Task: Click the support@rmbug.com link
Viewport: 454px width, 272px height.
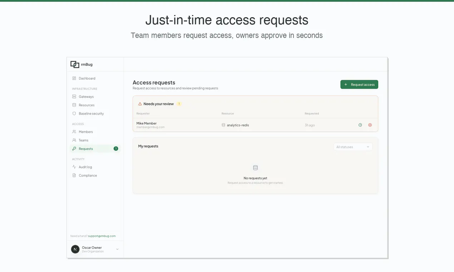Action: (102, 236)
